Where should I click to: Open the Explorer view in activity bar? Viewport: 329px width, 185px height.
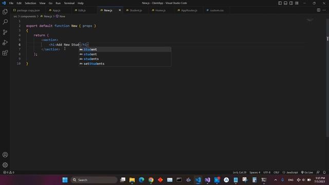[5, 11]
